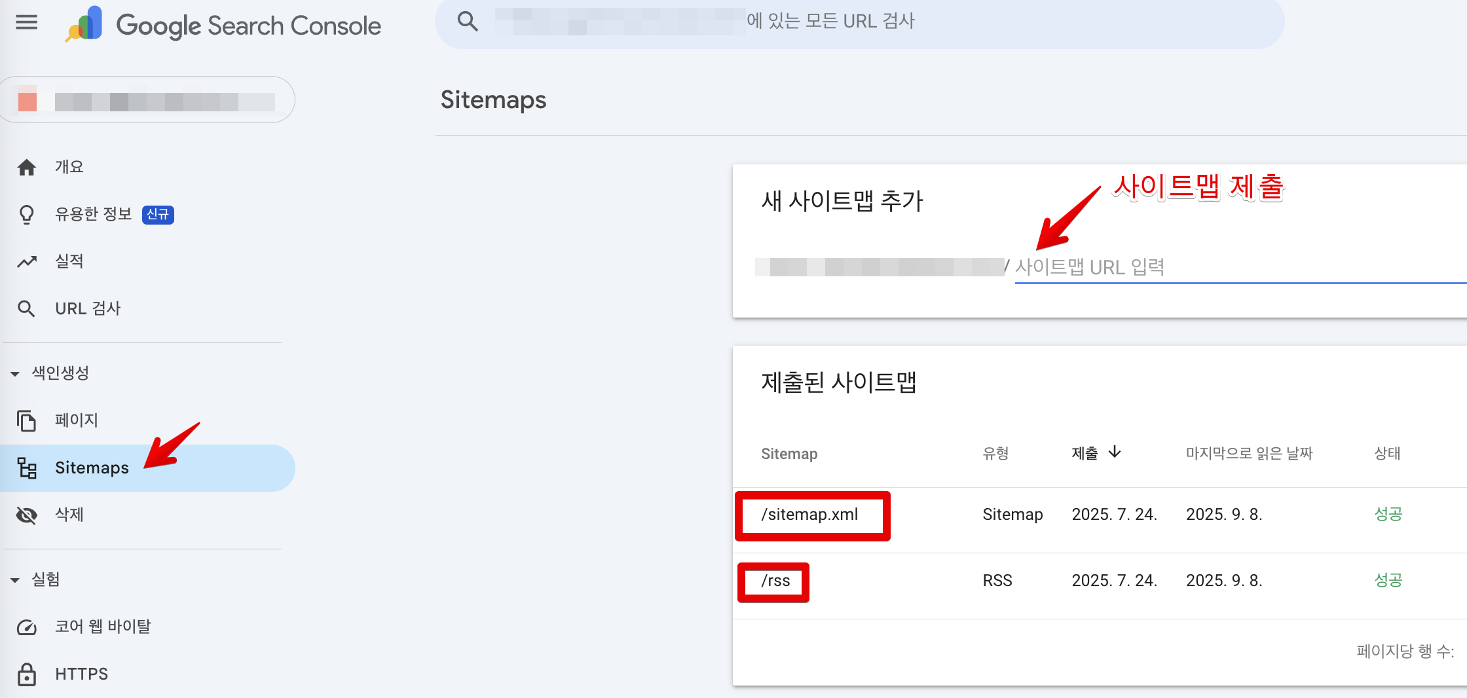1467x698 pixels.
Task: Open the hamburger navigation menu
Action: [26, 23]
